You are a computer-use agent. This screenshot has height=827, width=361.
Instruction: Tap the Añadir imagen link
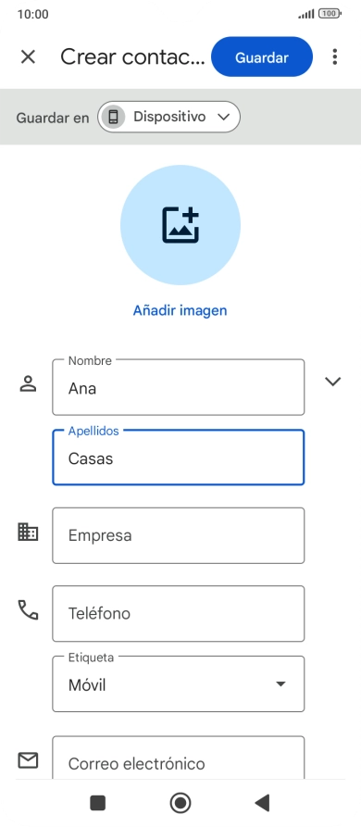[x=180, y=310]
